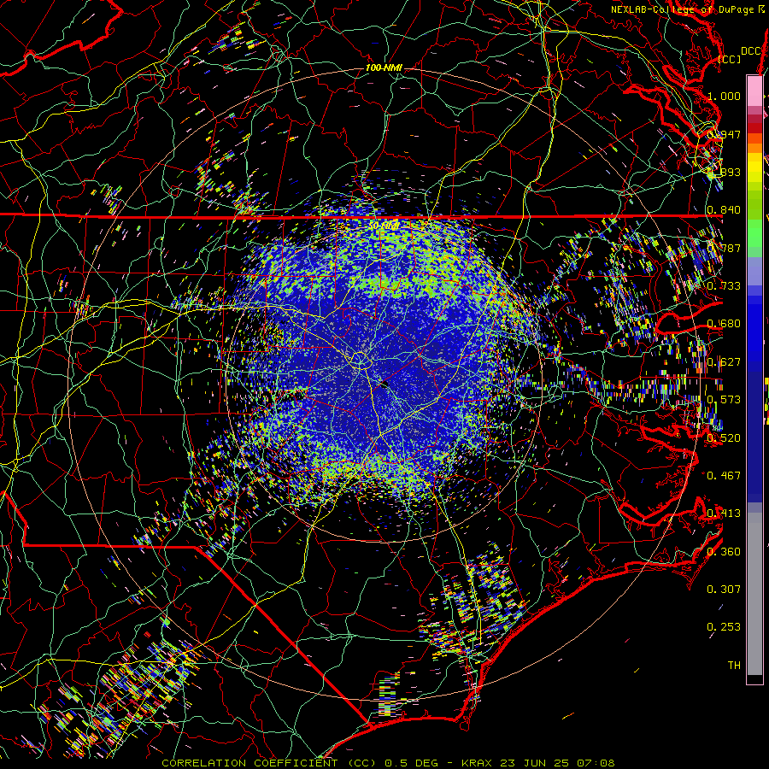The height and width of the screenshot is (769, 769).
Task: Click the 0.467 legend value
Action: click(x=724, y=476)
